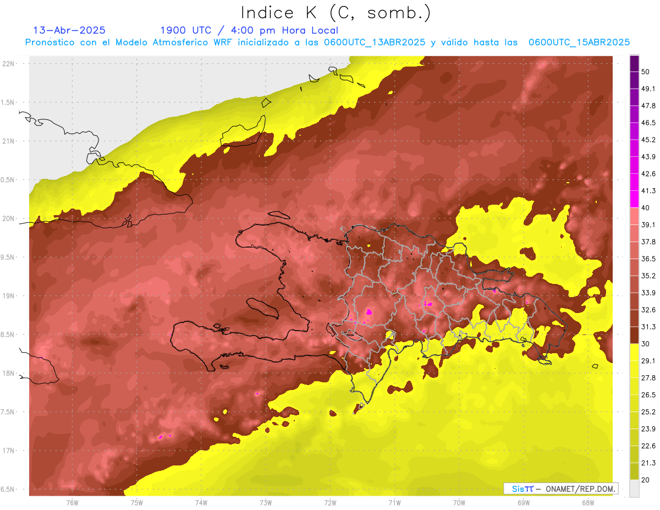This screenshot has width=660, height=510.
Task: Click the "35.2" color scale value
Action: pyautogui.click(x=648, y=276)
